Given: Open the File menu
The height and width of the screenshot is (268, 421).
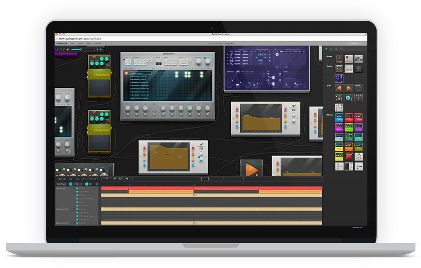Looking at the screenshot, I should [73, 43].
